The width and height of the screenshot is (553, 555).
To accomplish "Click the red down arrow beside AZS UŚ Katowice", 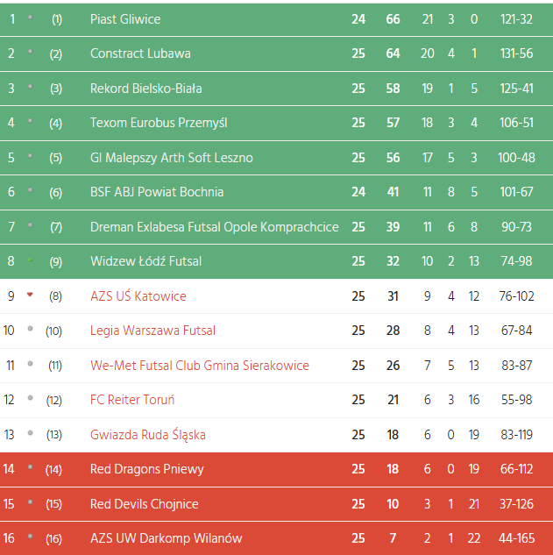I will tap(30, 295).
